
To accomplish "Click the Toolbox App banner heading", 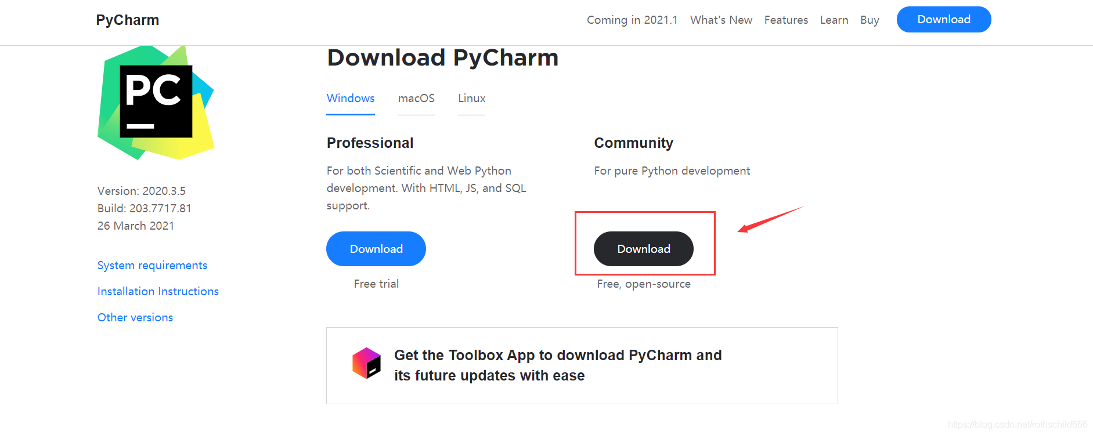I will (557, 365).
